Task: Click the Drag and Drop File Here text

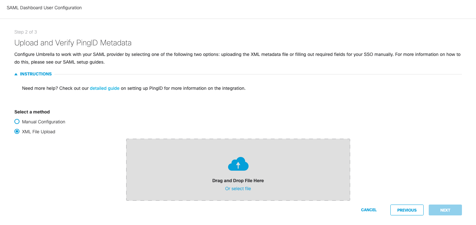Action: coord(238,181)
